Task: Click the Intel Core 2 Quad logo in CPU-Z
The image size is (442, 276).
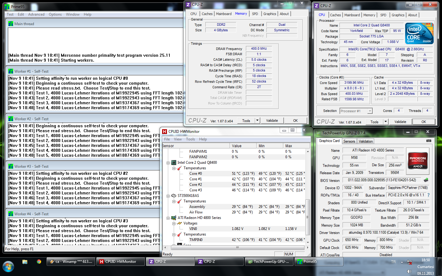Action: point(419,33)
